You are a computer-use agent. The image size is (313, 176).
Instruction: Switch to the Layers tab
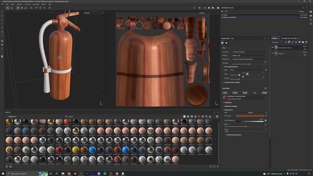tap(274, 38)
